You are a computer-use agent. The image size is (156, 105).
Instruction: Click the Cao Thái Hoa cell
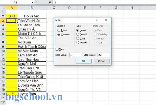[32, 60]
